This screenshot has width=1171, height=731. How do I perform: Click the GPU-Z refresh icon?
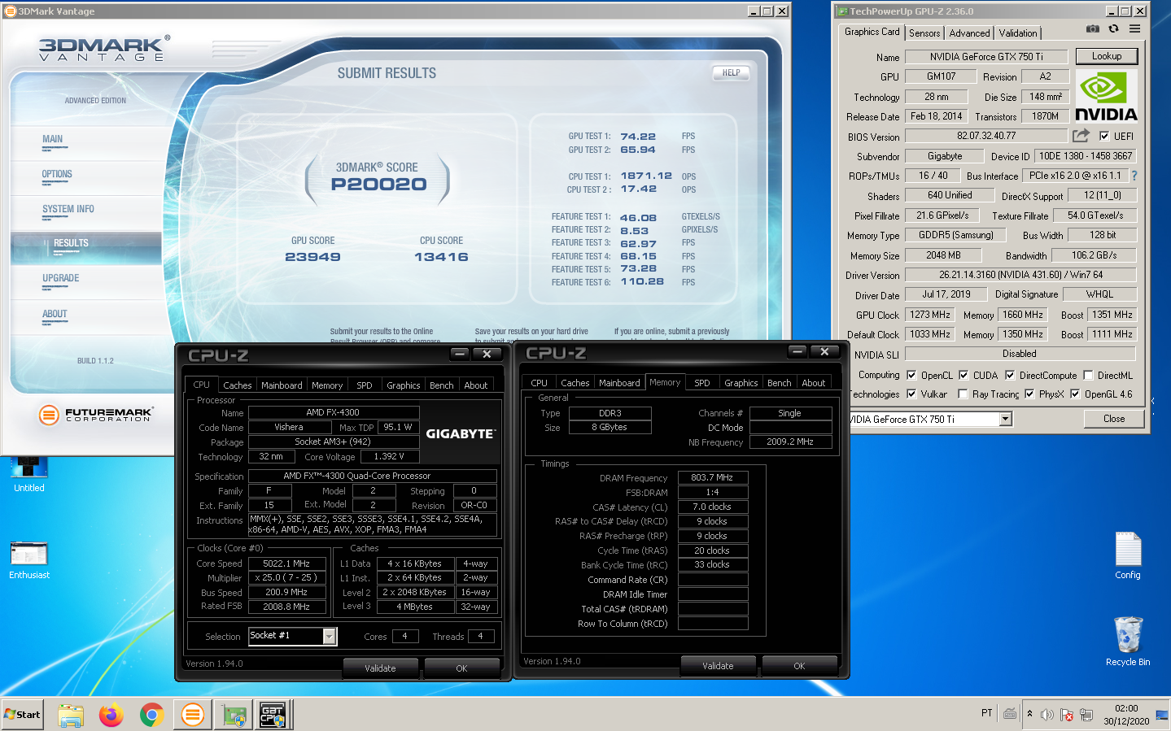click(1113, 29)
